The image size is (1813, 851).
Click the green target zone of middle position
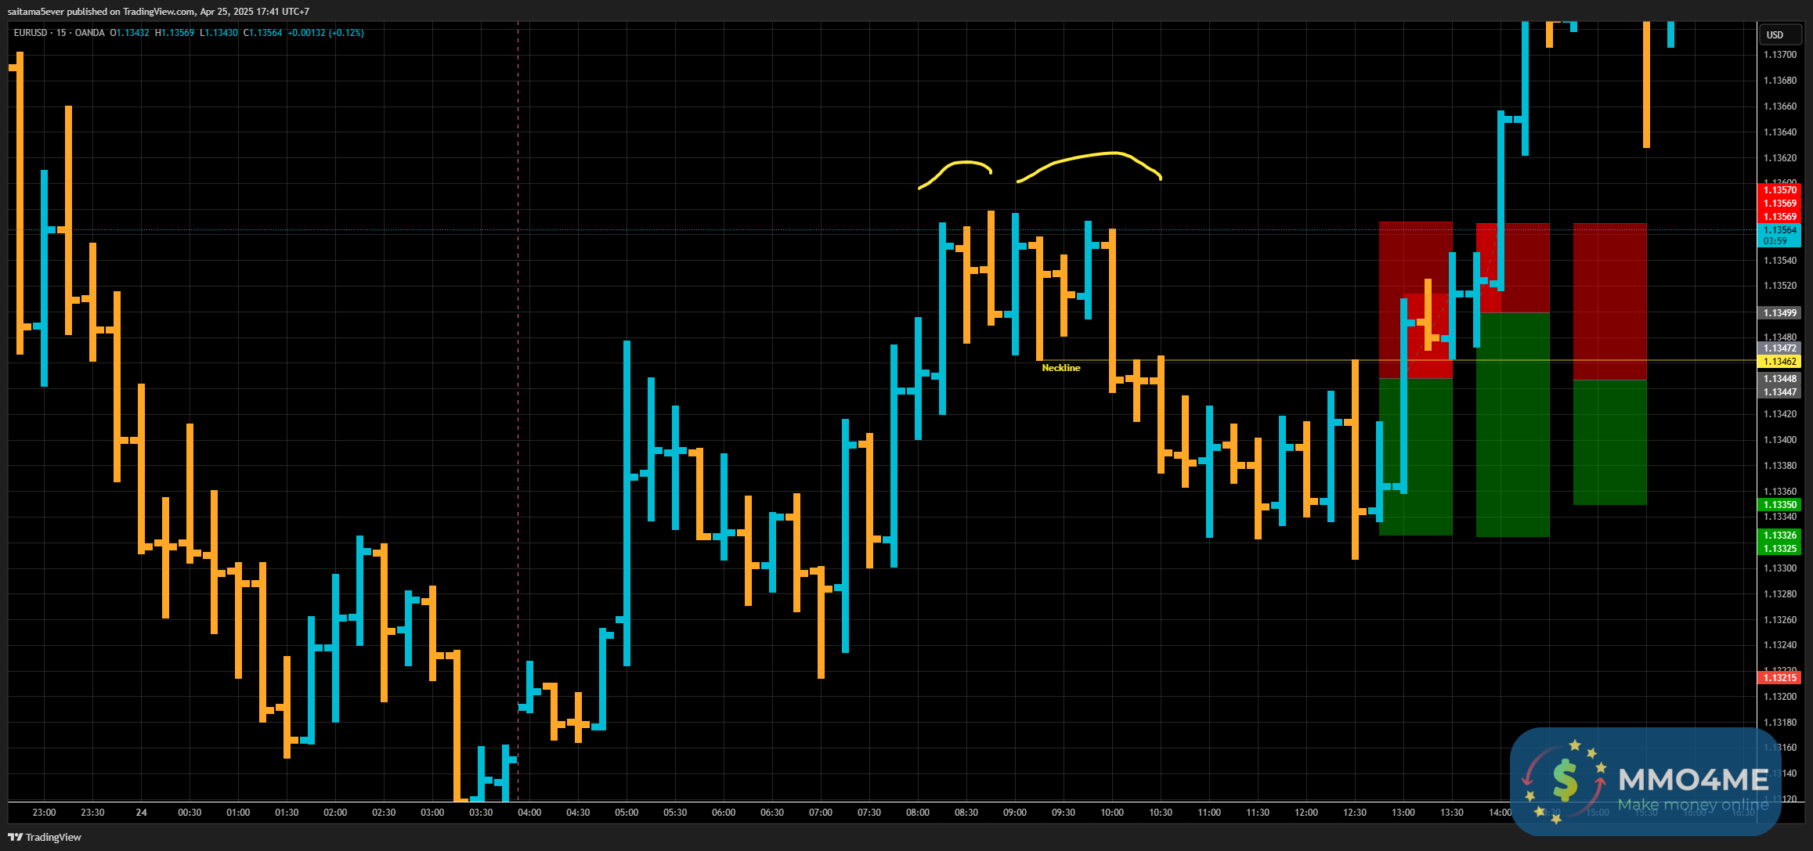coord(1512,424)
